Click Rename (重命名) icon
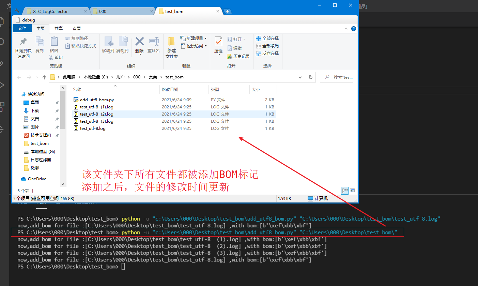Image resolution: width=478 pixels, height=286 pixels. click(154, 41)
